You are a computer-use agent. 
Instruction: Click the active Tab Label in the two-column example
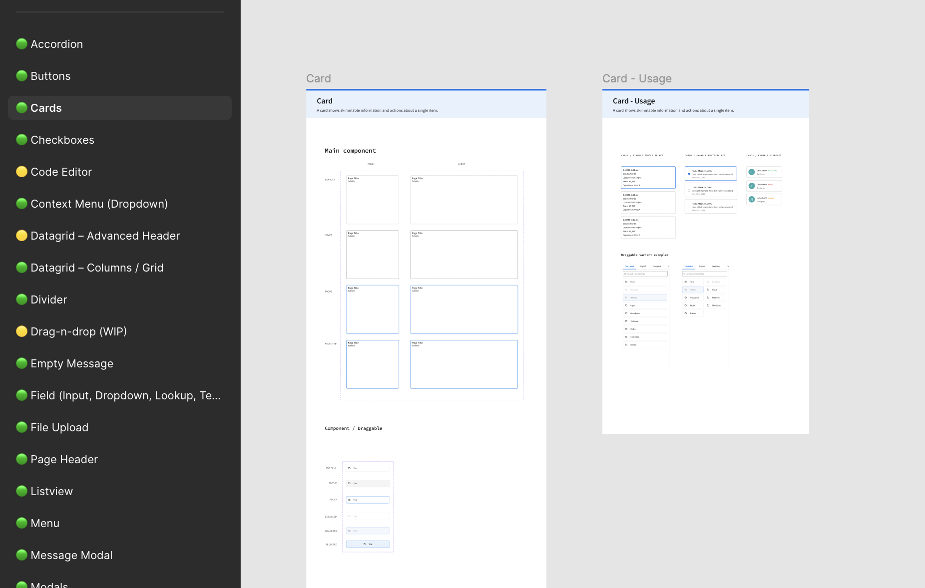click(x=689, y=267)
